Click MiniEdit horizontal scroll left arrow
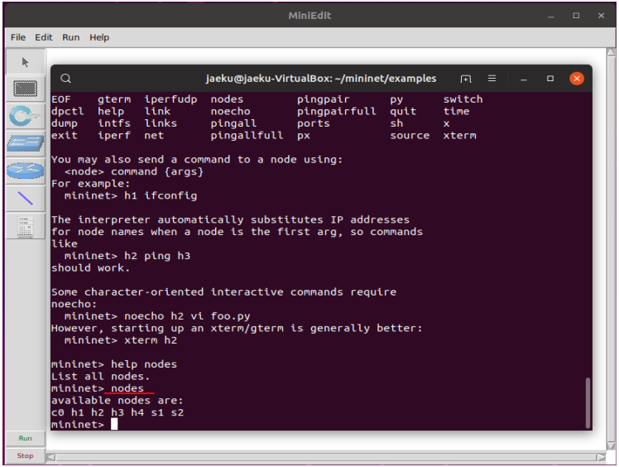This screenshot has width=619, height=467. click(x=51, y=458)
